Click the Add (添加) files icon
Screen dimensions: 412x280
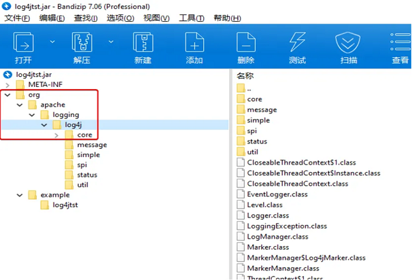tap(194, 45)
